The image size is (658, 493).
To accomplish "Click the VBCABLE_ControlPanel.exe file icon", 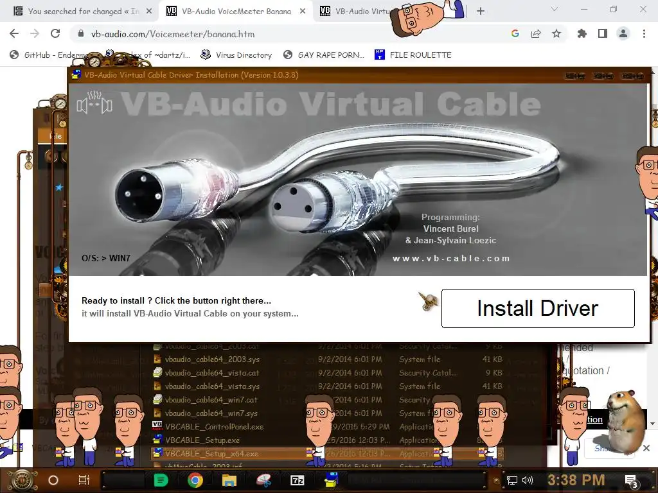I will tap(157, 426).
